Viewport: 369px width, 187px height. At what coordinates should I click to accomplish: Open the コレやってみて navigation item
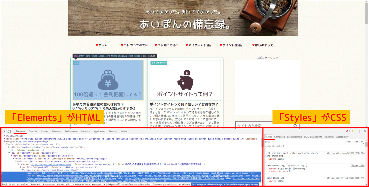tap(134, 45)
